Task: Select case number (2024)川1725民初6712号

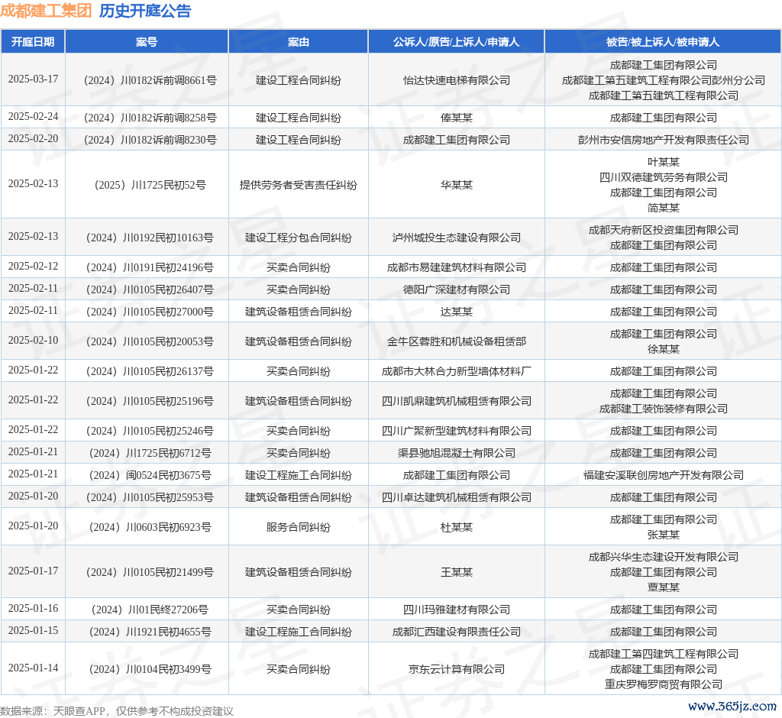Action: point(150,453)
